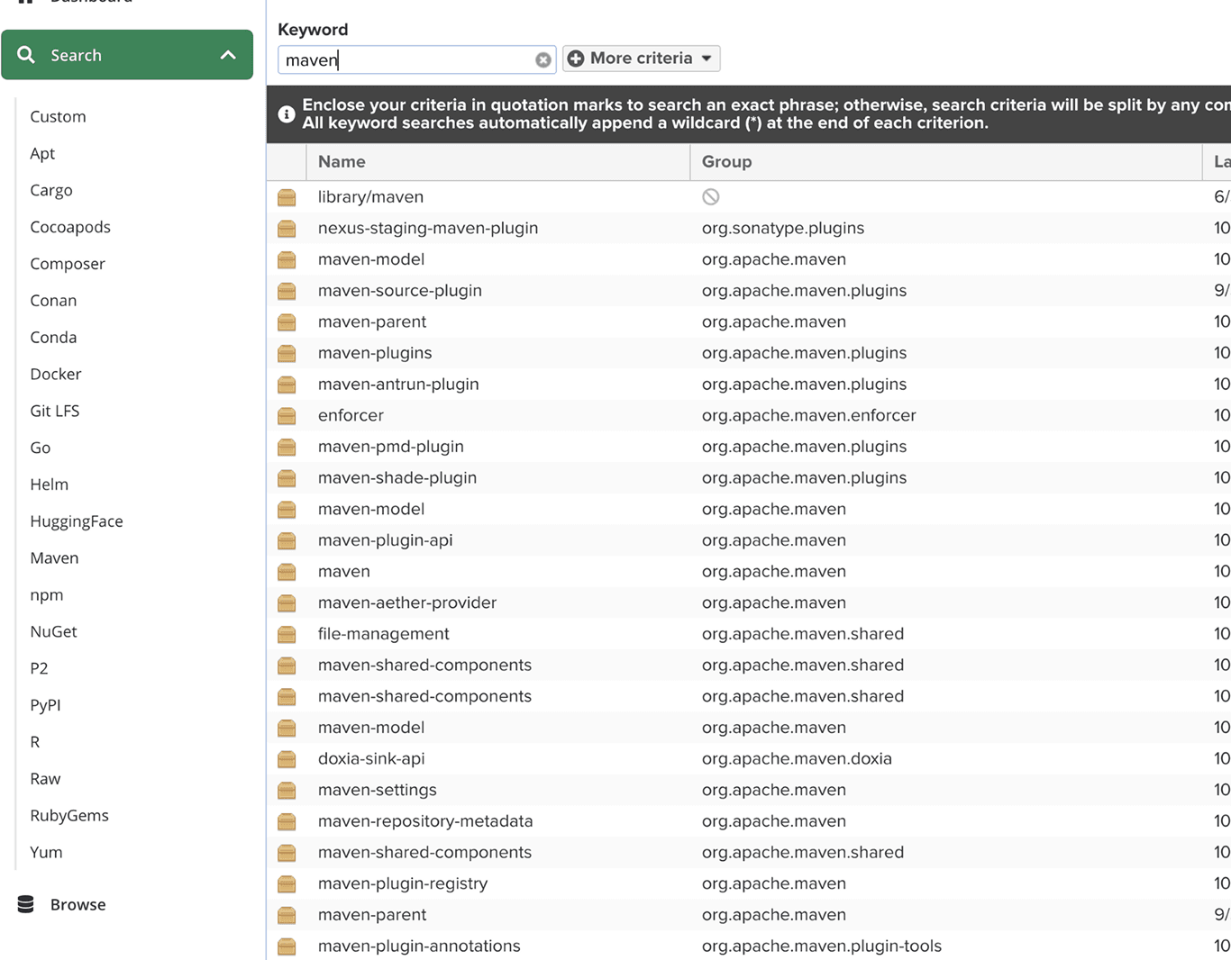Screen dimensions: 1231x960
Task: Select Helm search type
Action: click(x=50, y=485)
